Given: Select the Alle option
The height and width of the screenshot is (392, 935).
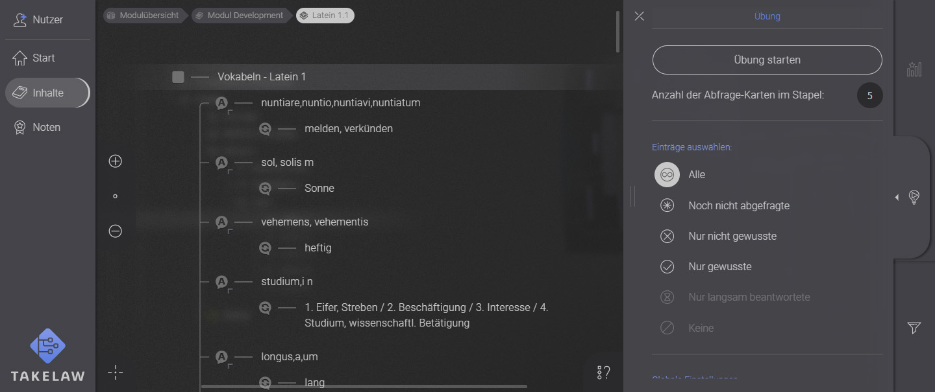Looking at the screenshot, I should pos(667,174).
